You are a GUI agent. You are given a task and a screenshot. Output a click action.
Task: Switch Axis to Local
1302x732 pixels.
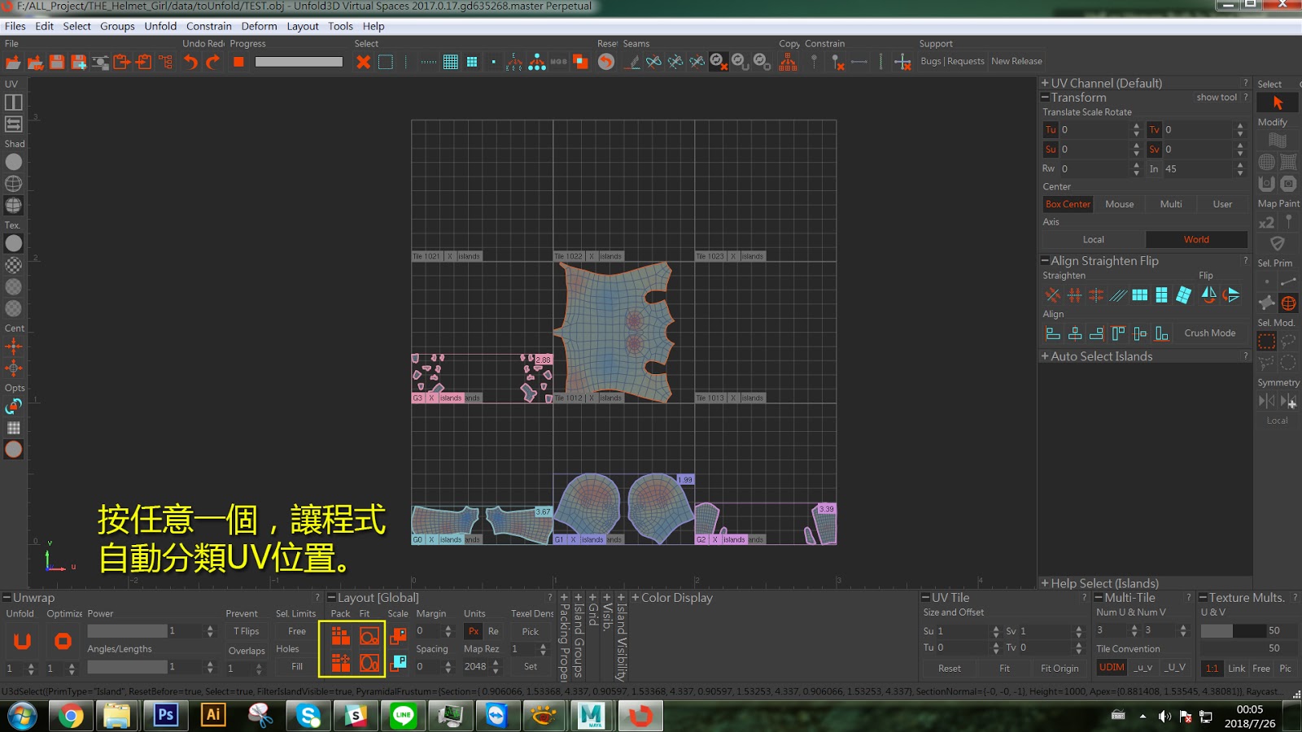[1094, 240]
